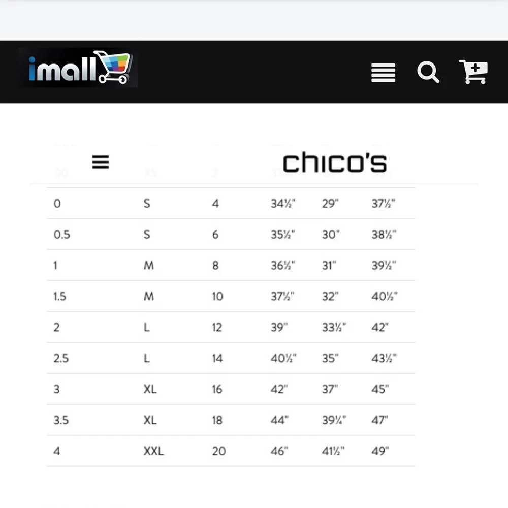
Task: Select numeric size 14 cell
Action: (x=217, y=358)
